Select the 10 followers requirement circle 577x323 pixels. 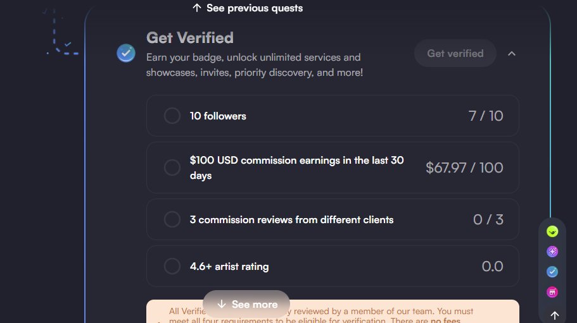[x=172, y=116]
